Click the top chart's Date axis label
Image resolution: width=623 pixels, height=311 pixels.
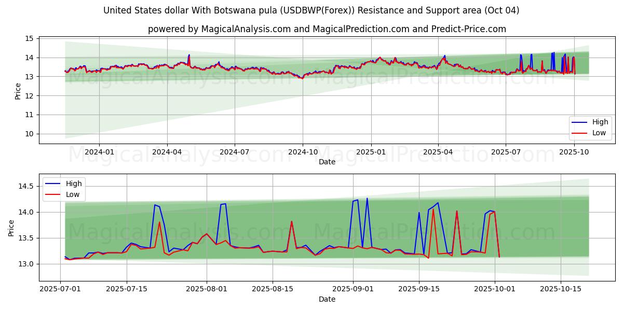(x=327, y=162)
